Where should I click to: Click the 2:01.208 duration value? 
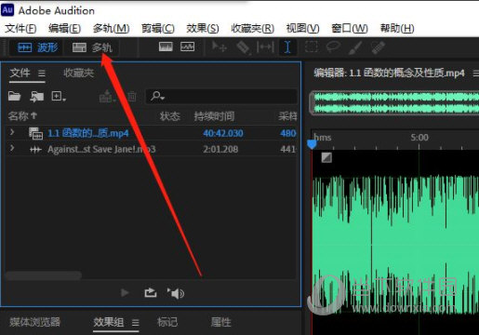coord(220,149)
